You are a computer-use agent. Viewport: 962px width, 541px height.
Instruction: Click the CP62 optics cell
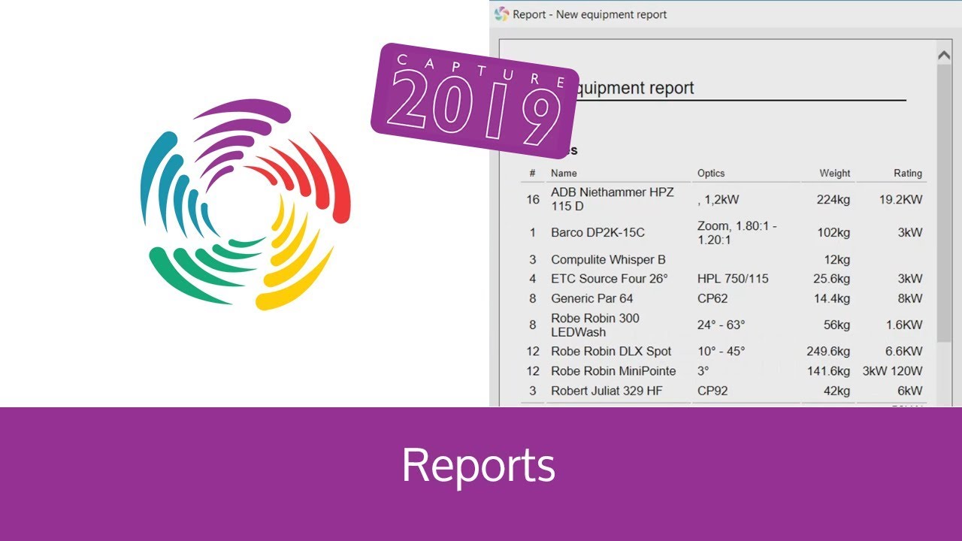coord(712,298)
